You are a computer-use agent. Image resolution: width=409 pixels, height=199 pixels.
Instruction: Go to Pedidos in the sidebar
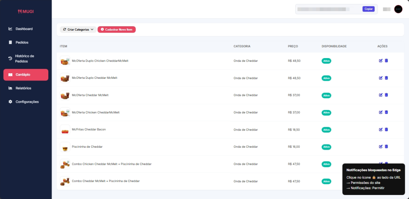pyautogui.click(x=22, y=42)
